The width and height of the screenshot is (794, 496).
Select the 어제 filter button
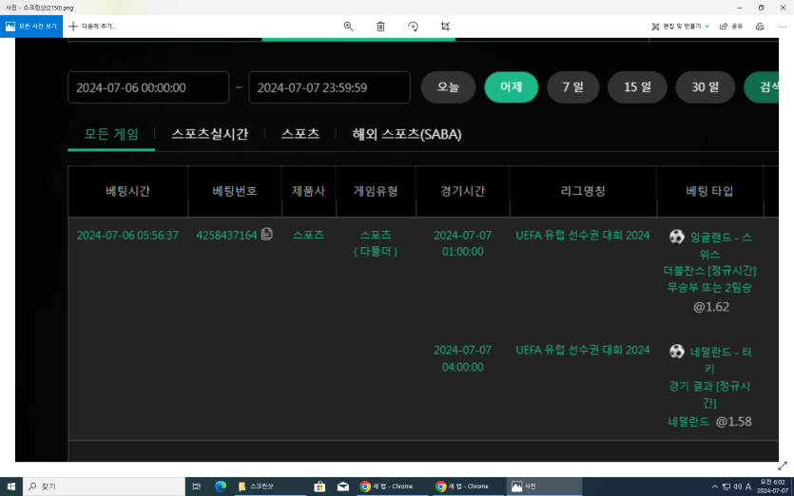pyautogui.click(x=511, y=87)
